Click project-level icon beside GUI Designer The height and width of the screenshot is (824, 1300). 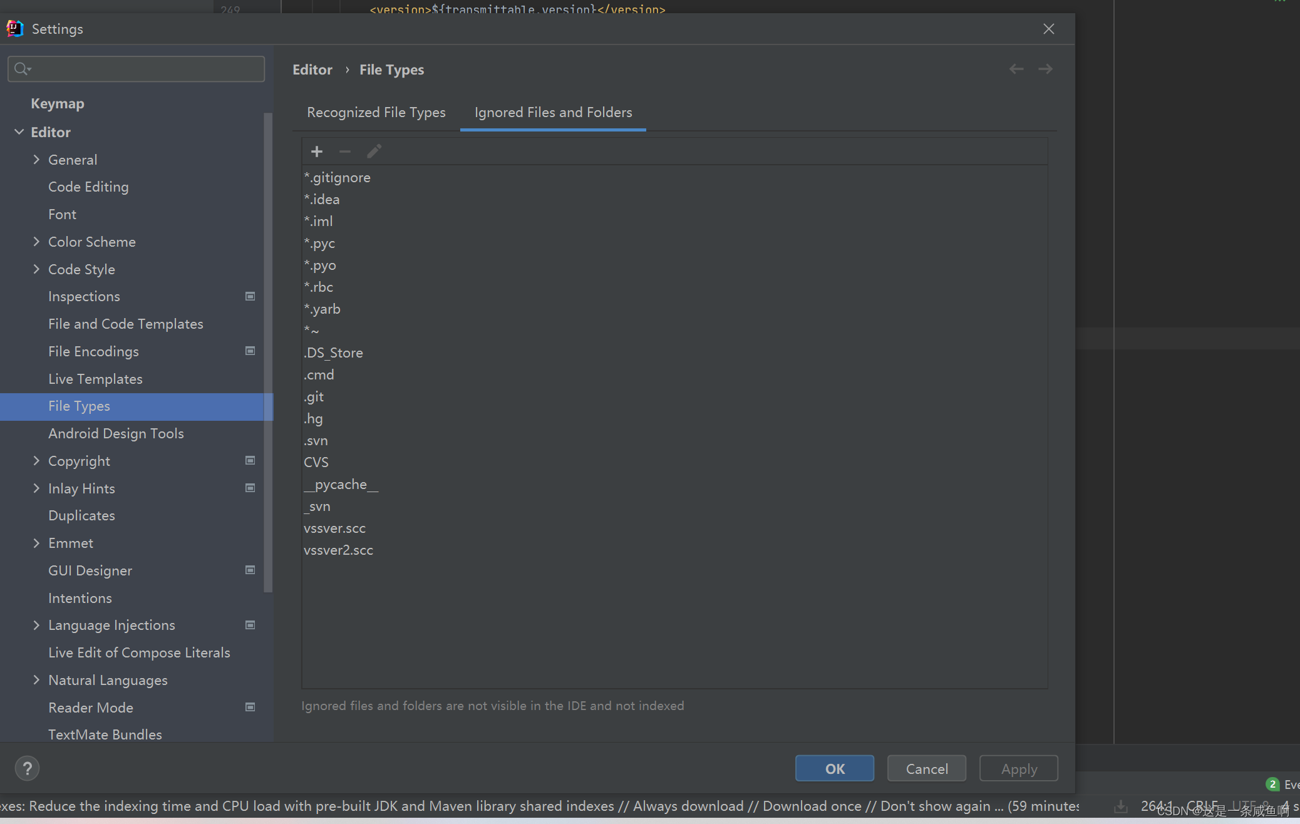(250, 570)
